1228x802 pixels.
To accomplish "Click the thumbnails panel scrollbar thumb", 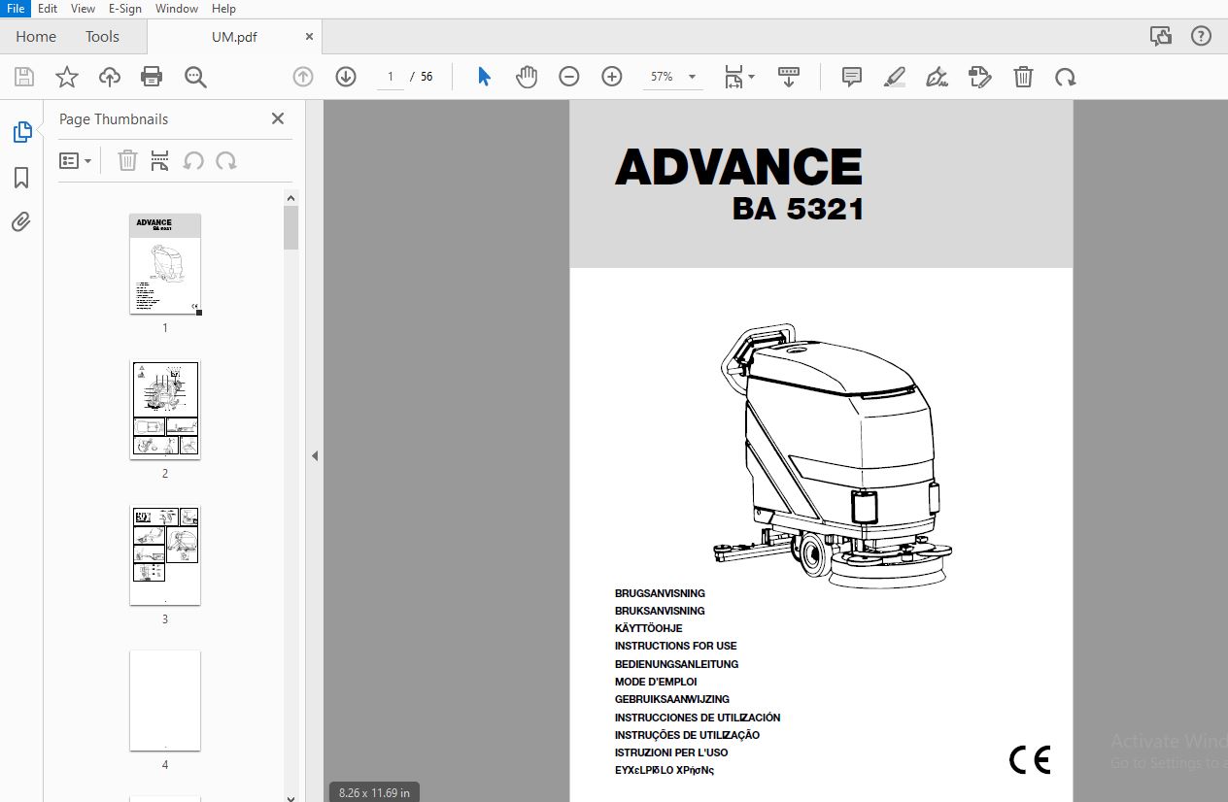I will point(290,227).
